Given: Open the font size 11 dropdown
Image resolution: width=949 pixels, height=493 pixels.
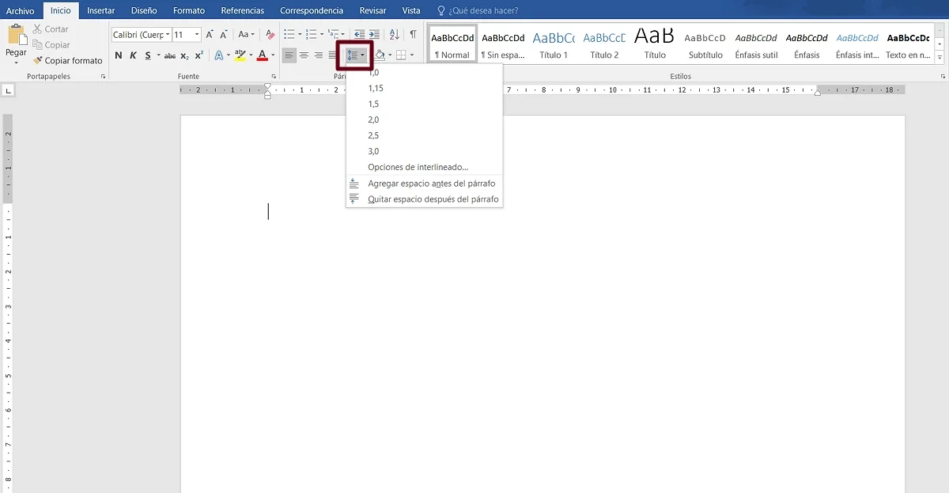Looking at the screenshot, I should pyautogui.click(x=197, y=35).
